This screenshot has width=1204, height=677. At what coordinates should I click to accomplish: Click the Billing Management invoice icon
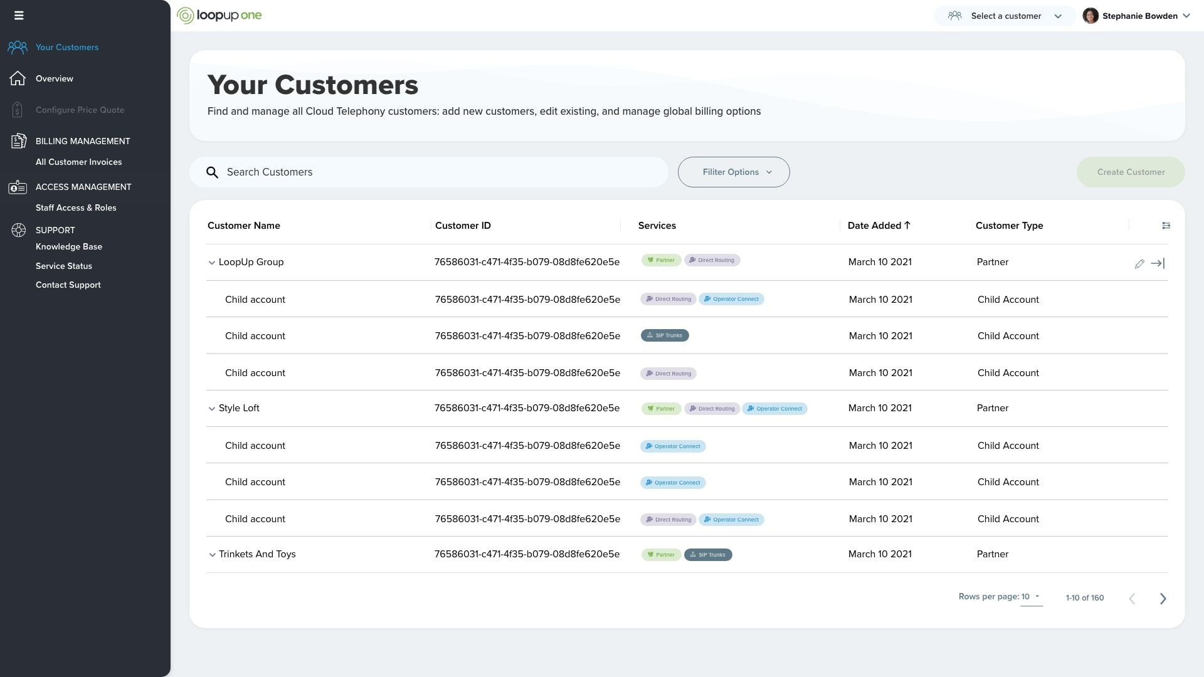18,141
